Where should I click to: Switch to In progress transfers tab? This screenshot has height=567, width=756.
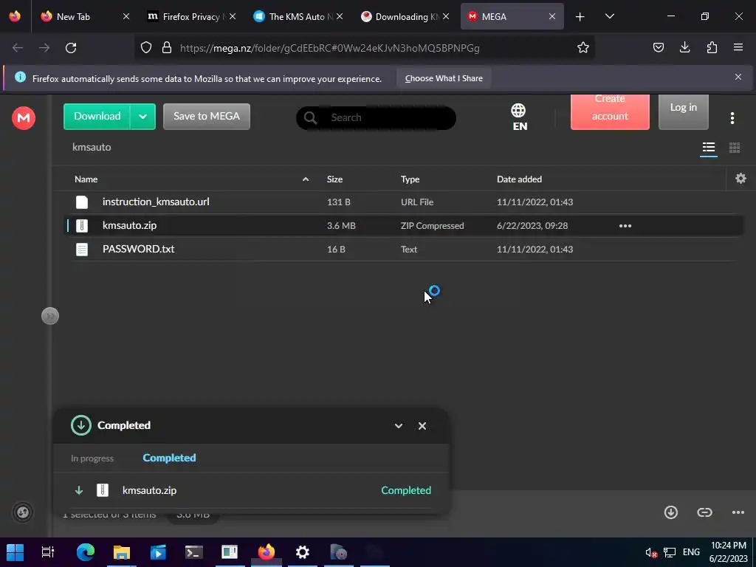(x=92, y=458)
